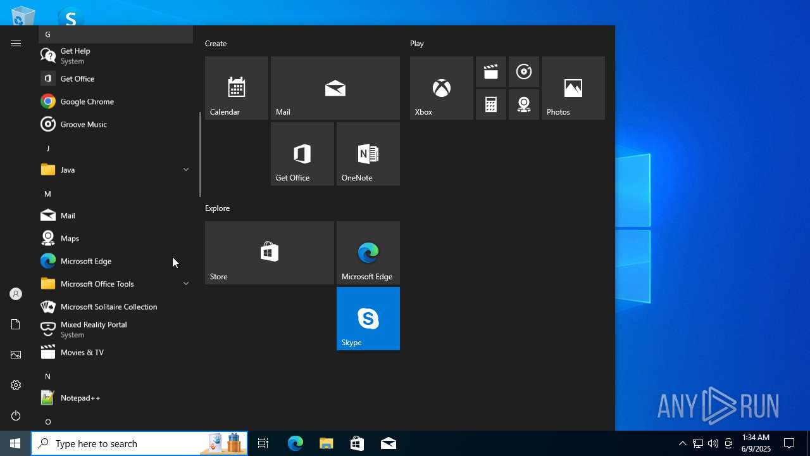Launch the Skype tile
Viewport: 810px width, 456px height.
[x=368, y=319]
